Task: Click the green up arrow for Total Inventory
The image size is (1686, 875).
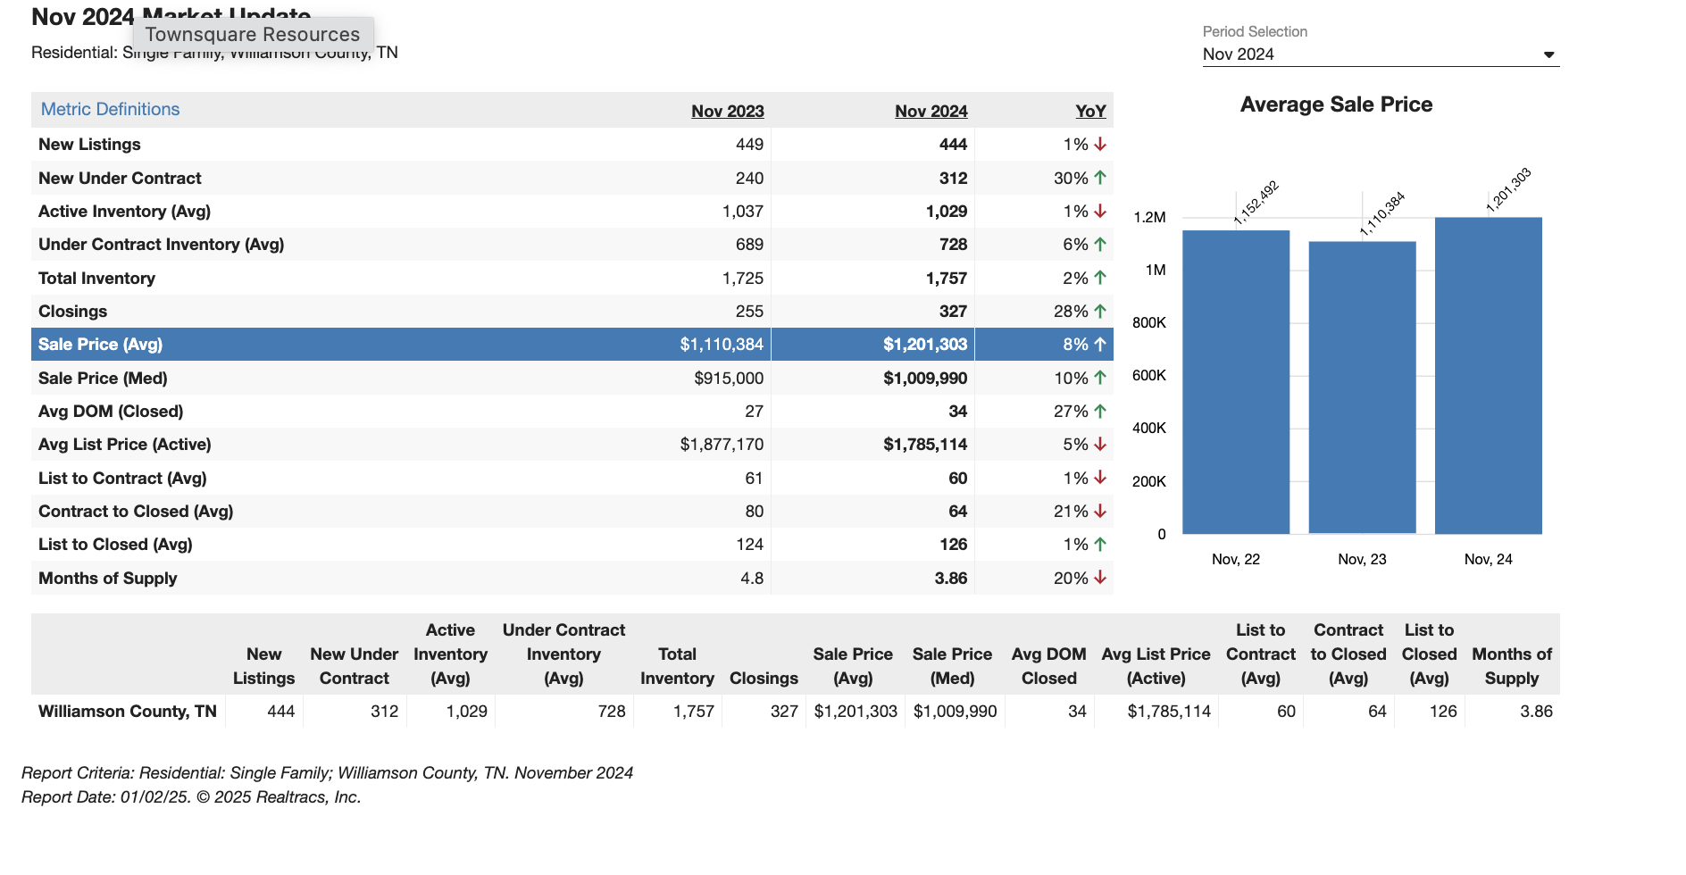Action: [x=1100, y=278]
